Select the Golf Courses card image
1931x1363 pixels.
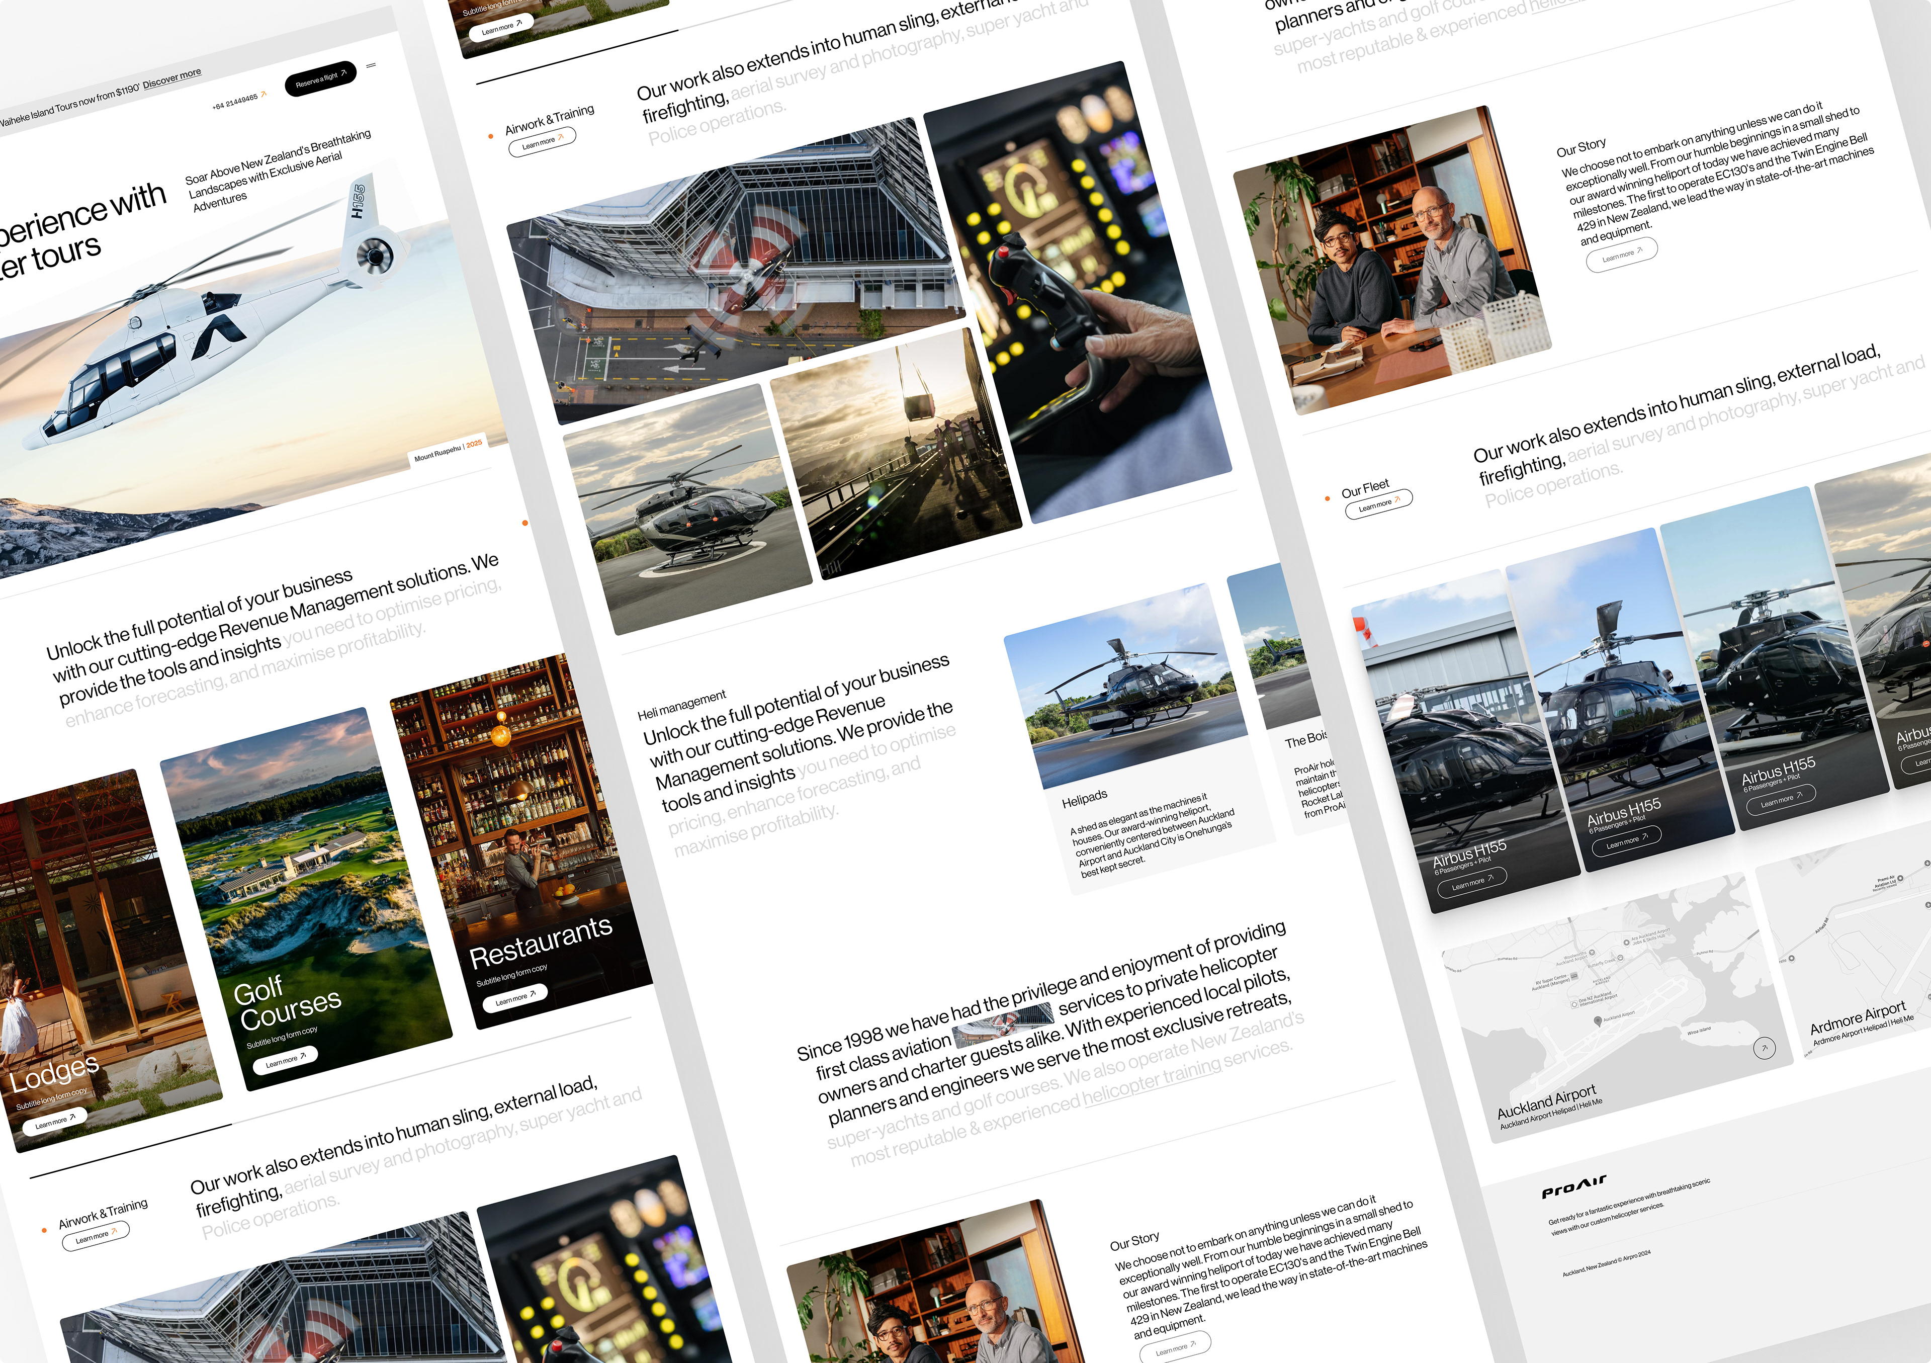tap(306, 899)
